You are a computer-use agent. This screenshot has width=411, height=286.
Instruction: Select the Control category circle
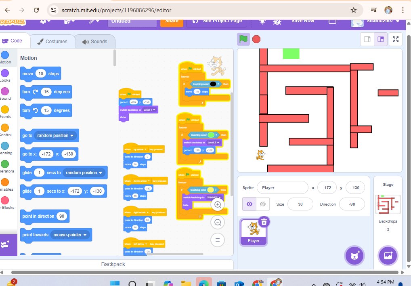click(5, 128)
